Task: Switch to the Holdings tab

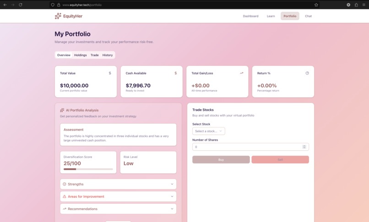Action: (81, 55)
